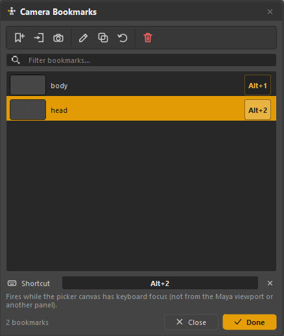Click the Camera Bookmarks title icon
The width and height of the screenshot is (284, 336).
point(12,11)
